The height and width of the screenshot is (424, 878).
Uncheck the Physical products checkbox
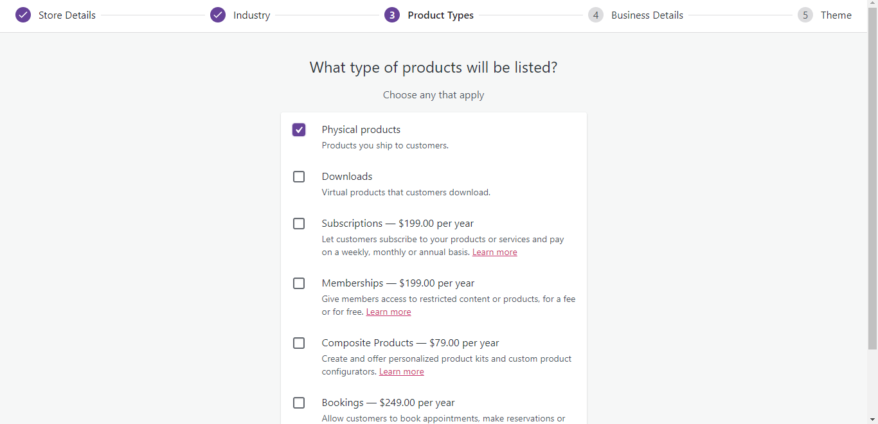click(x=299, y=130)
